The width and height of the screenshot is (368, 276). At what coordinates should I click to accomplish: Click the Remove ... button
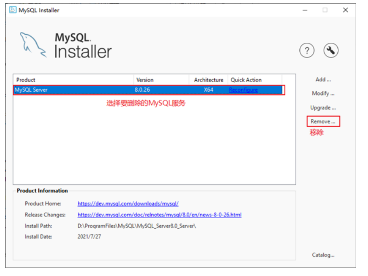(323, 121)
